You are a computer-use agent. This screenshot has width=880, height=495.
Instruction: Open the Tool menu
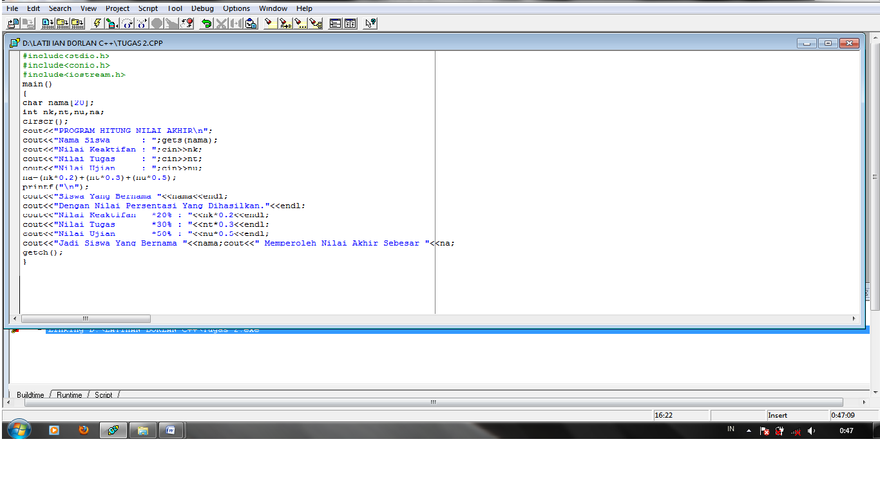tap(175, 8)
